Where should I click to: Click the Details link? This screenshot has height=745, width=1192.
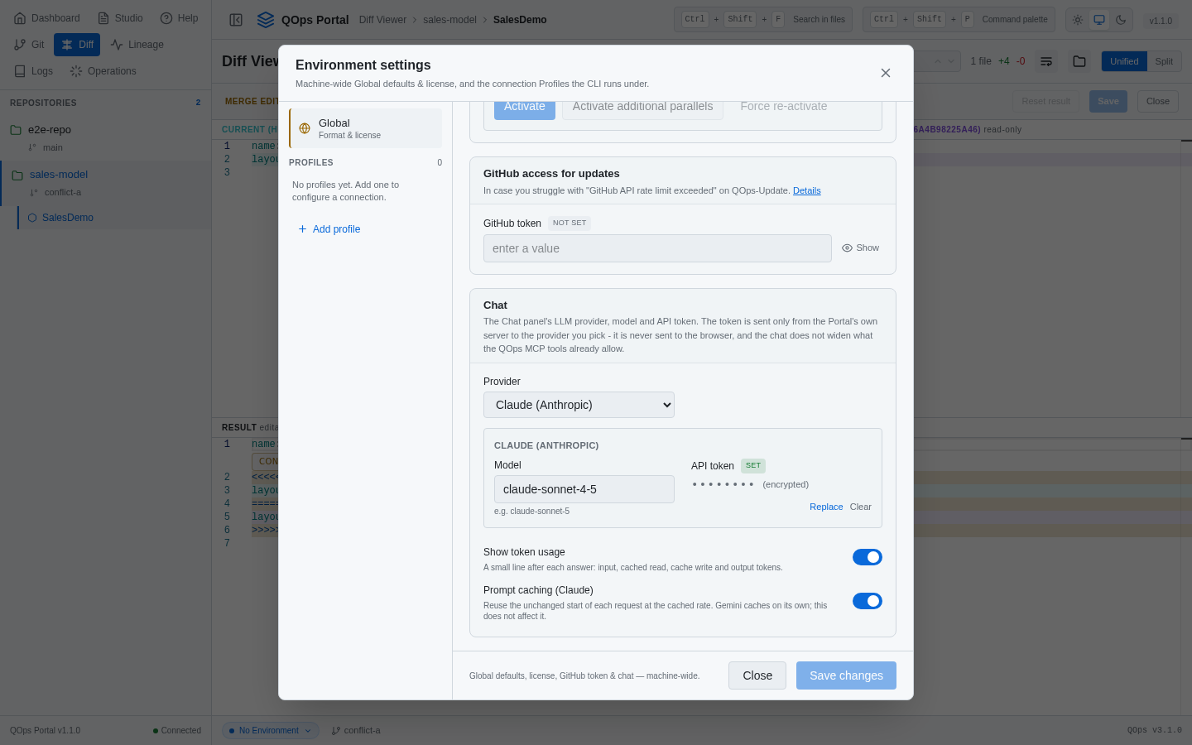(807, 190)
